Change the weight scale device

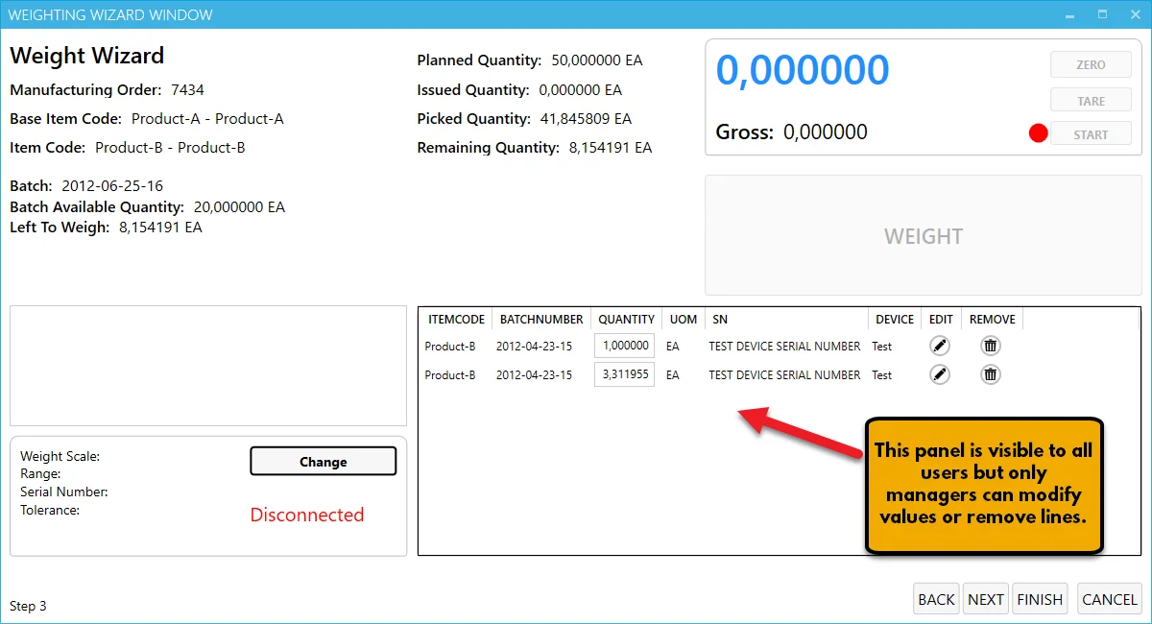pyautogui.click(x=323, y=461)
